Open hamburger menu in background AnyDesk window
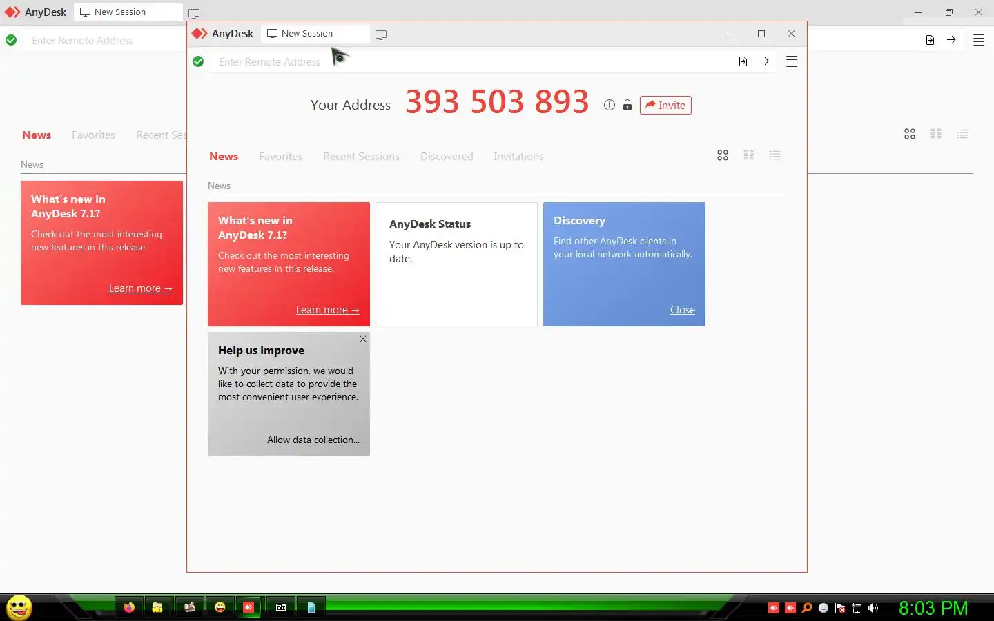This screenshot has height=621, width=994. pos(979,40)
